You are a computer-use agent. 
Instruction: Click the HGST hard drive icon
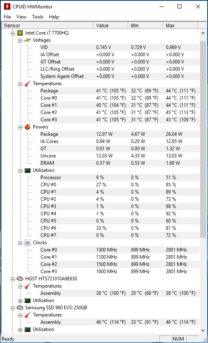(x=20, y=279)
